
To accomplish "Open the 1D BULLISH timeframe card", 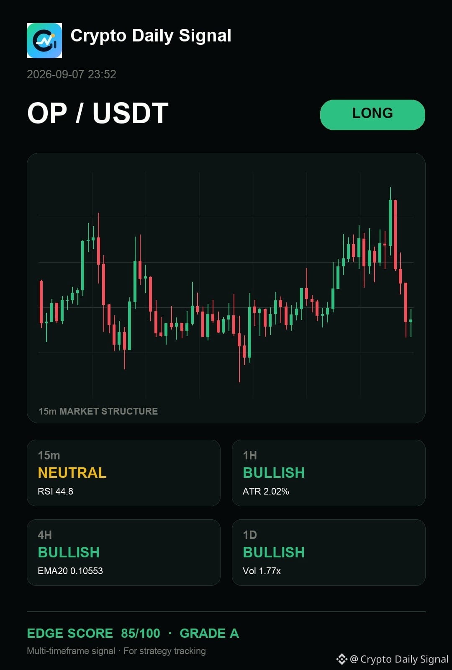I will tap(329, 552).
